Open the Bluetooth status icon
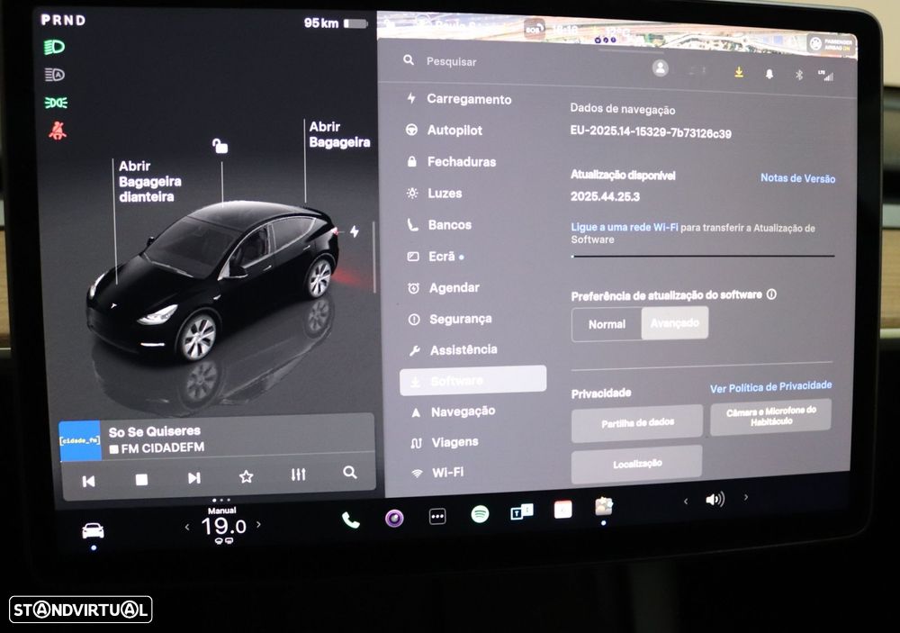This screenshot has height=633, width=900. pos(799,75)
